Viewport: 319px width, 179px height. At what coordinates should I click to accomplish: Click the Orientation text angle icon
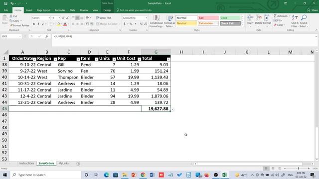tap(88, 18)
